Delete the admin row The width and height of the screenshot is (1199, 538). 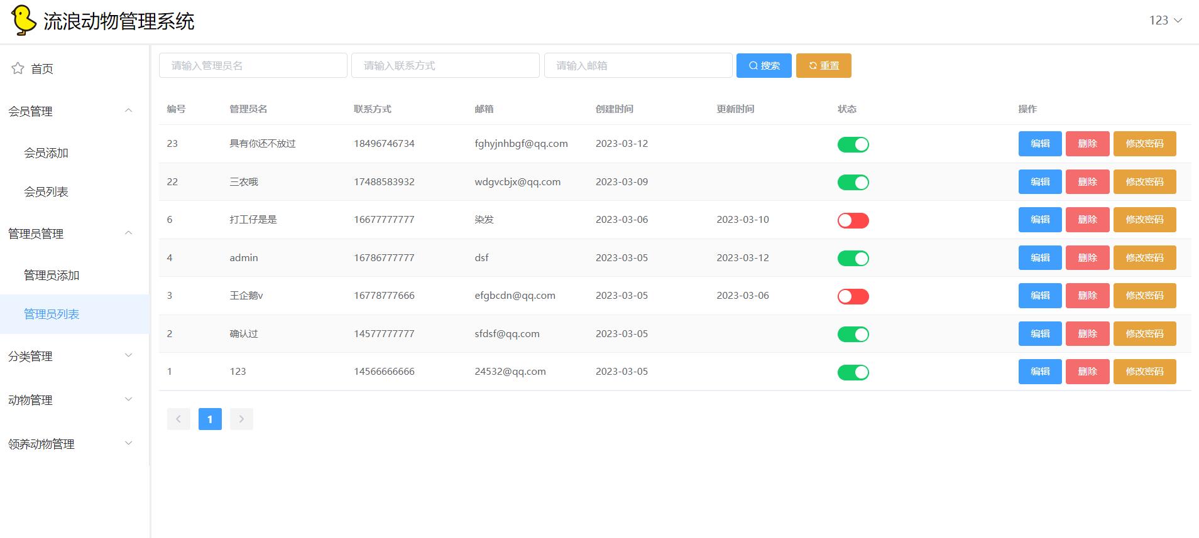[x=1087, y=258]
